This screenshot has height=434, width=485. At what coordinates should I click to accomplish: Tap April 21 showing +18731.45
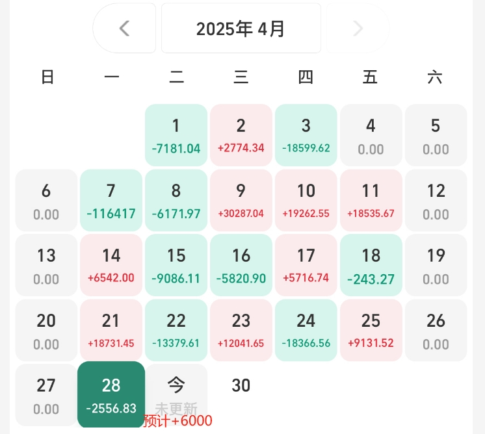click(x=111, y=330)
